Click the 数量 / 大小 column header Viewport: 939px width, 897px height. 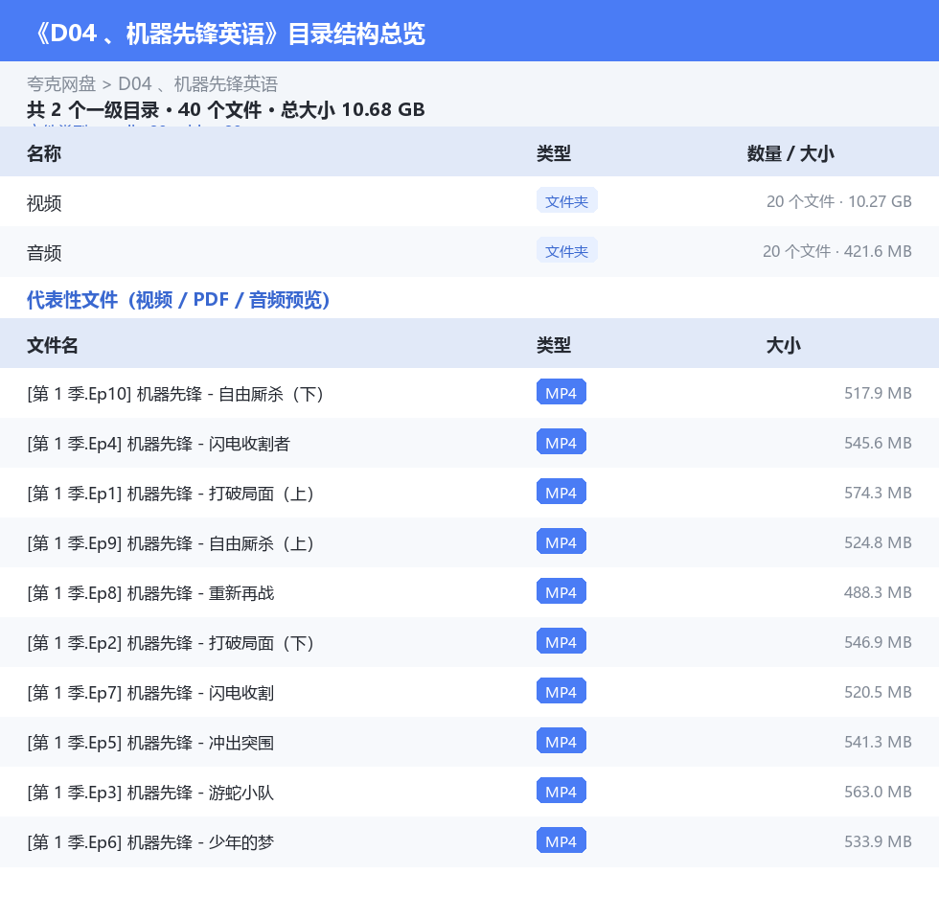point(790,153)
